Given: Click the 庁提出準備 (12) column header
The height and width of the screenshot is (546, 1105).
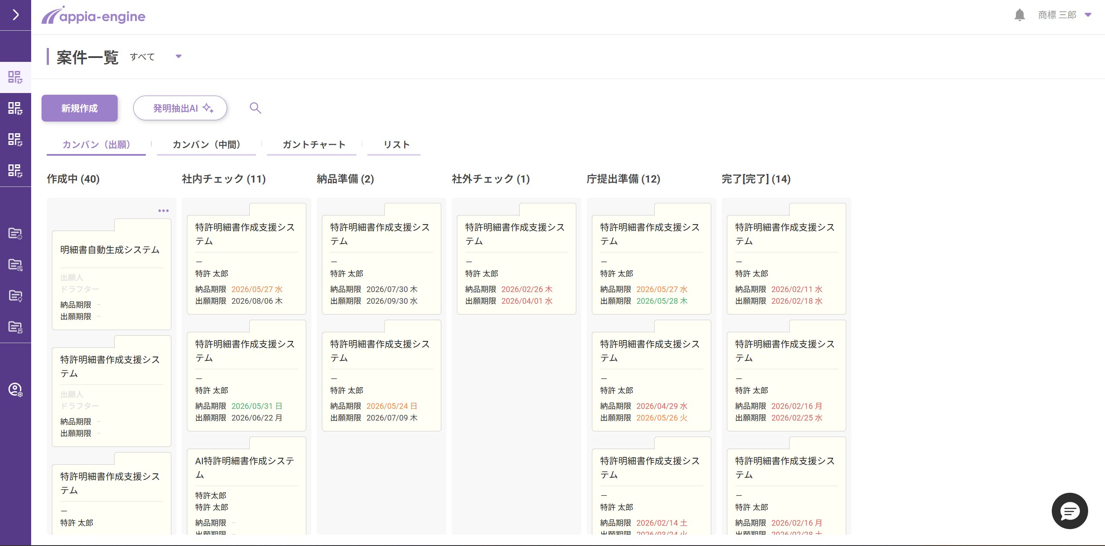Looking at the screenshot, I should [x=623, y=179].
